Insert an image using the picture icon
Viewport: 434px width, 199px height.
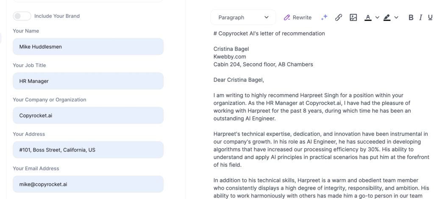(353, 17)
